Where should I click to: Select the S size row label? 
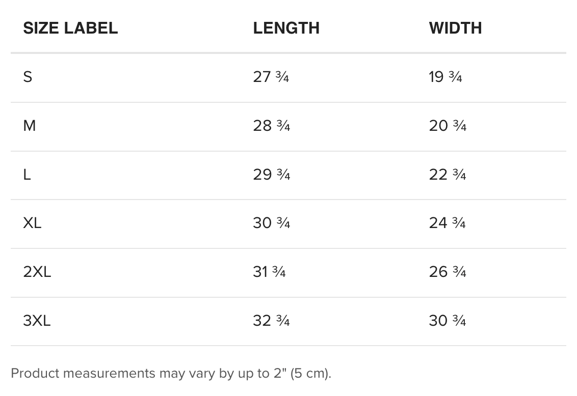(x=28, y=77)
